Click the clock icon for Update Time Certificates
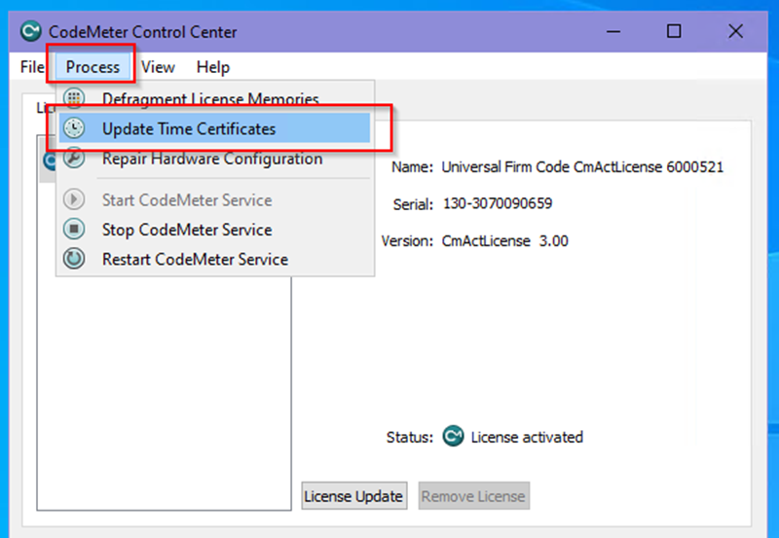The height and width of the screenshot is (538, 779). pyautogui.click(x=74, y=129)
